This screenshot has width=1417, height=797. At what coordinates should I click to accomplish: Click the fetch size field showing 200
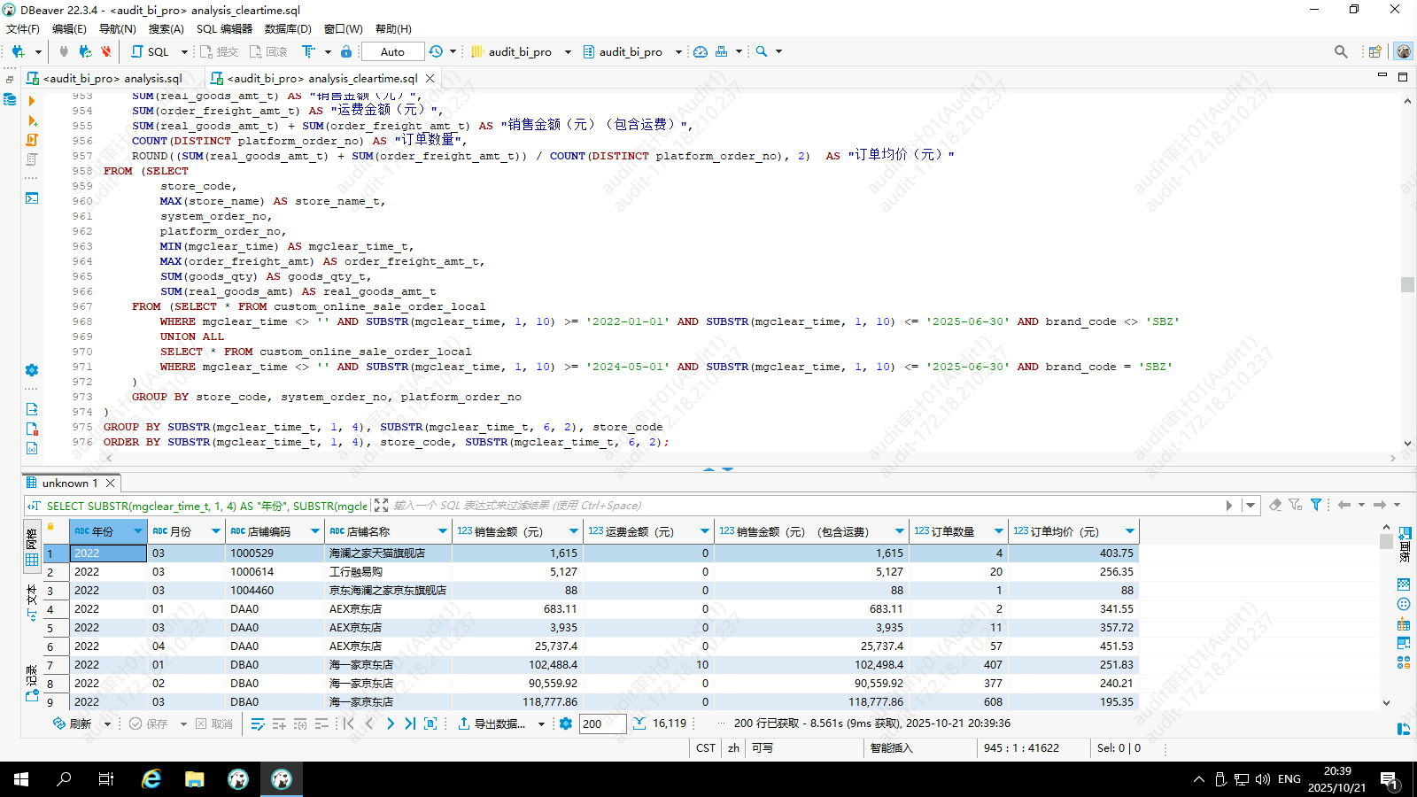coord(602,723)
